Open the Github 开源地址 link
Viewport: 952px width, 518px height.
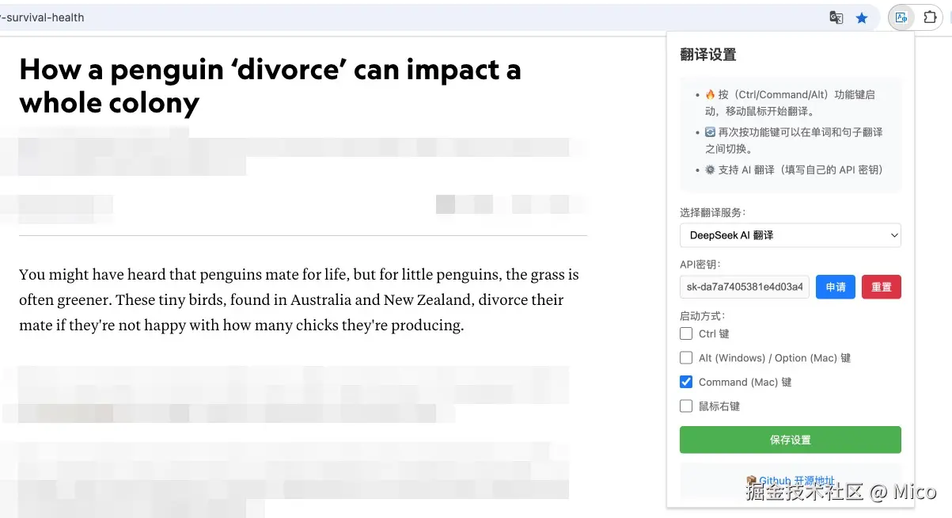pos(795,480)
